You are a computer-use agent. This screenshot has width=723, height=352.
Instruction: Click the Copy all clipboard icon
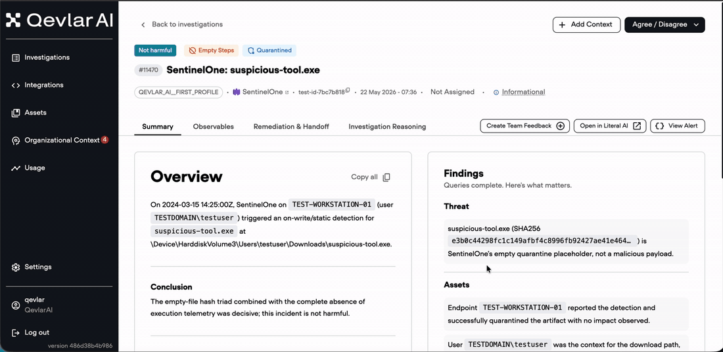386,177
